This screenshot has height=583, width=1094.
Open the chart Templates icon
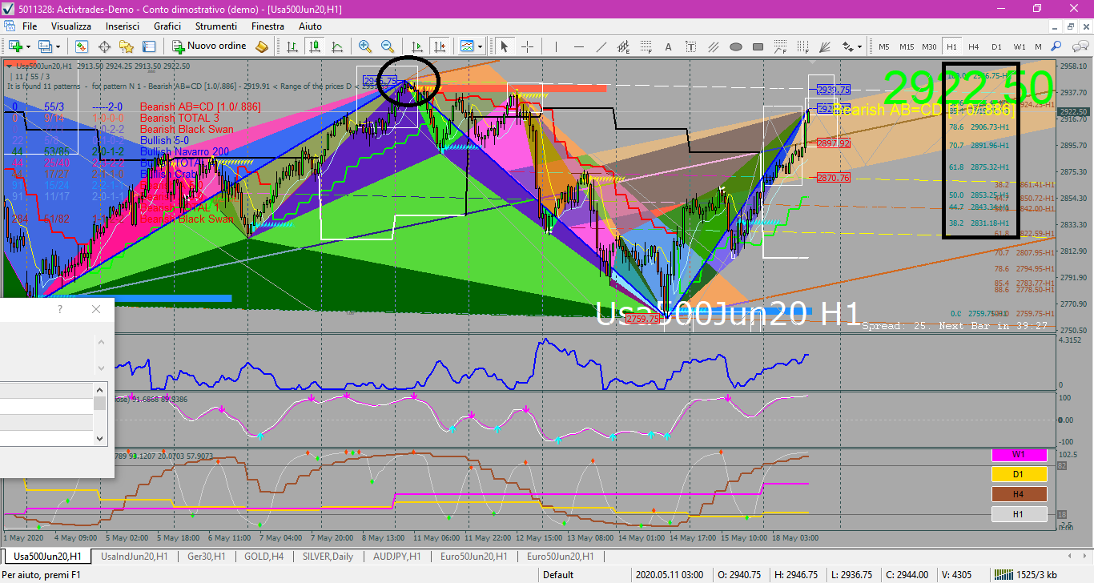[466, 46]
